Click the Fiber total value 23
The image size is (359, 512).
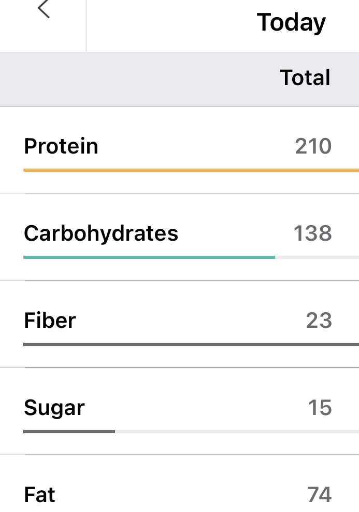[x=319, y=321]
